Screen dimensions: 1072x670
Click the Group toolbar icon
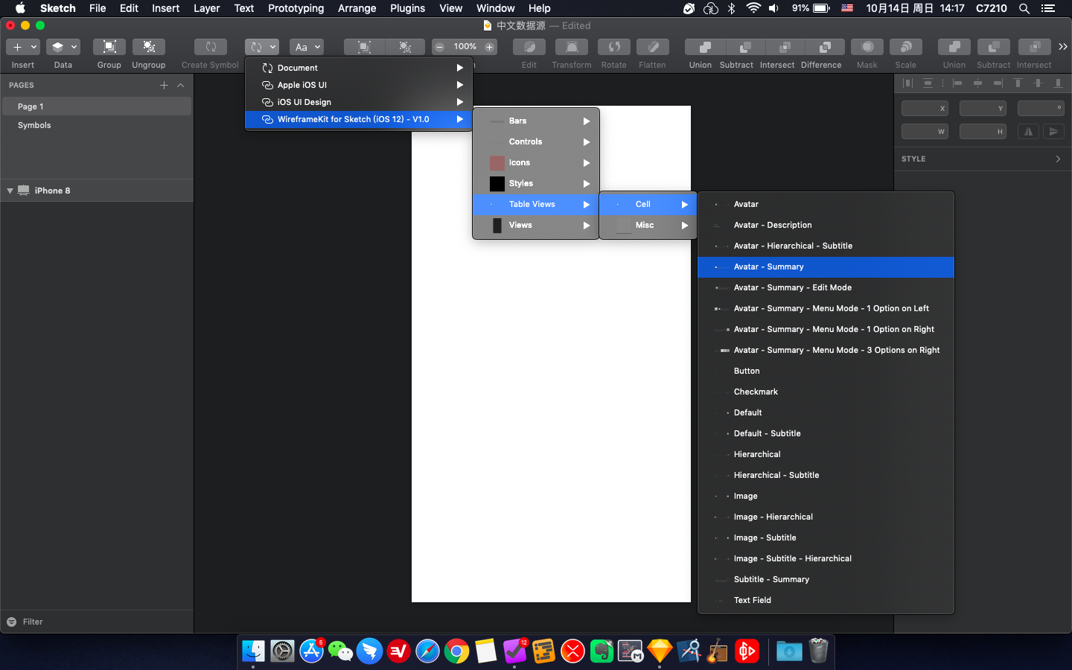coord(109,47)
